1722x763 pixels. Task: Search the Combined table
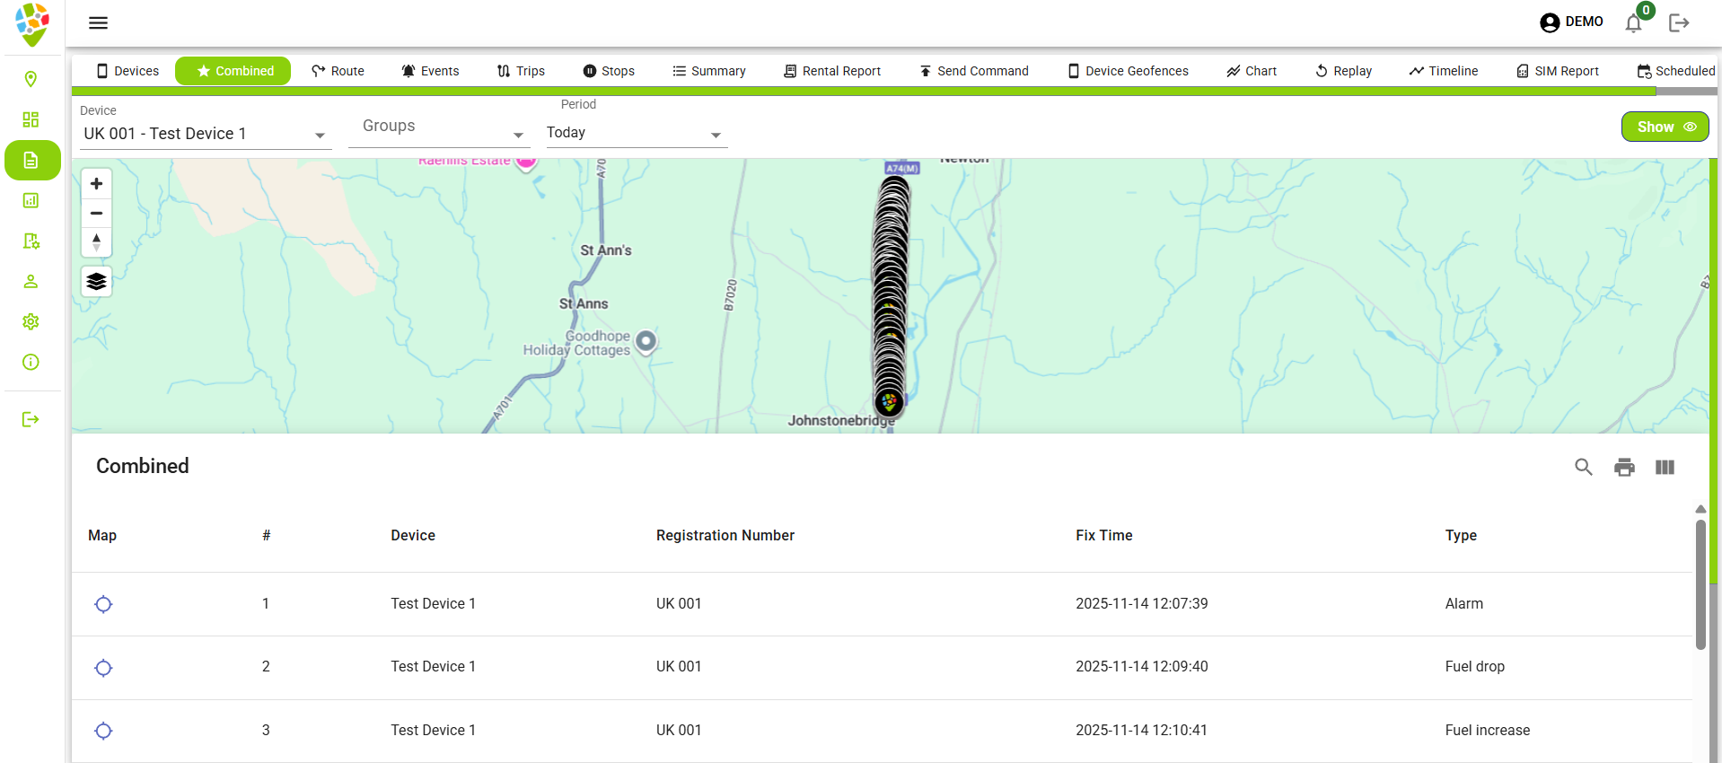[x=1583, y=467]
